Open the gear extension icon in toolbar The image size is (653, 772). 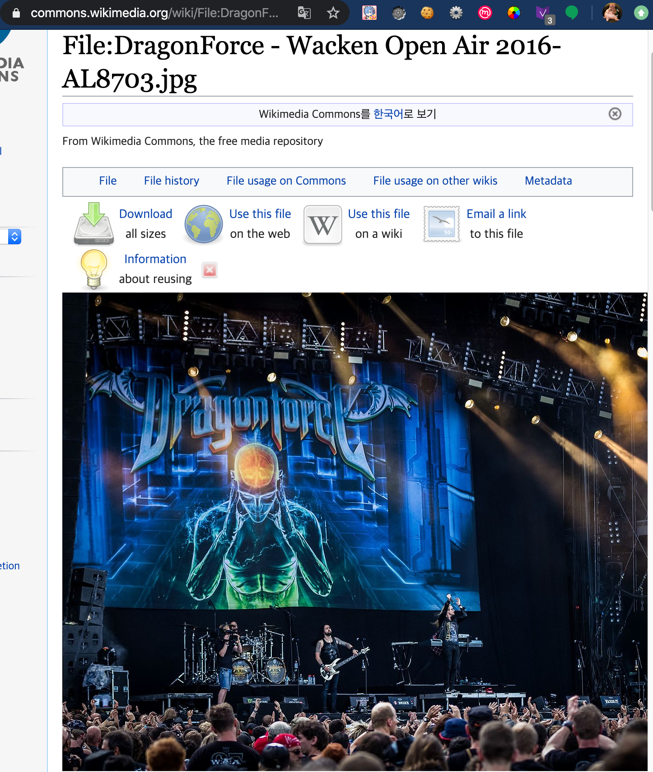(456, 13)
